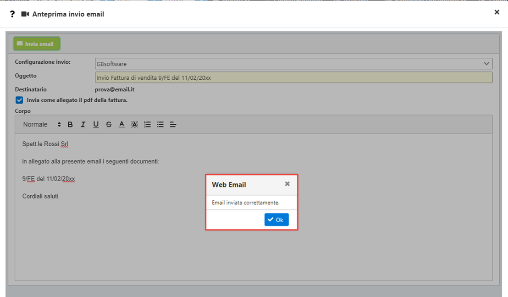Insert a bulleted list
The height and width of the screenshot is (297, 508).
[160, 124]
